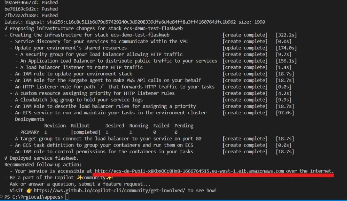Click the command decoration circle beside PS prompt
Viewport: 347px width, 201px height.
point(1,196)
